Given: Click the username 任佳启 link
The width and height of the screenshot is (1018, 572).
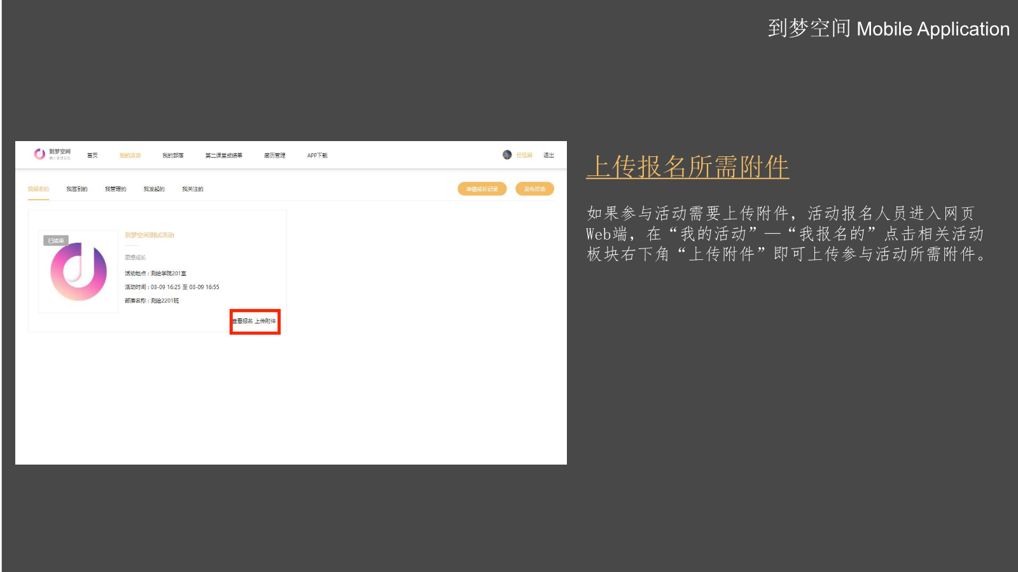Looking at the screenshot, I should (524, 155).
